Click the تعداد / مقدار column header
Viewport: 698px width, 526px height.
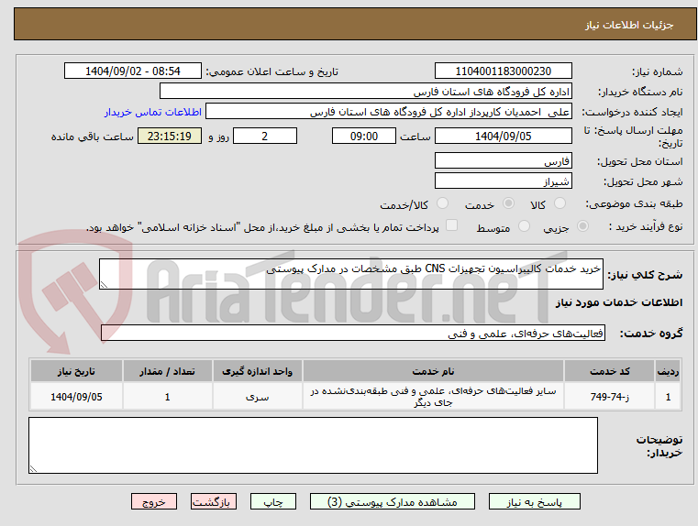pyautogui.click(x=167, y=371)
